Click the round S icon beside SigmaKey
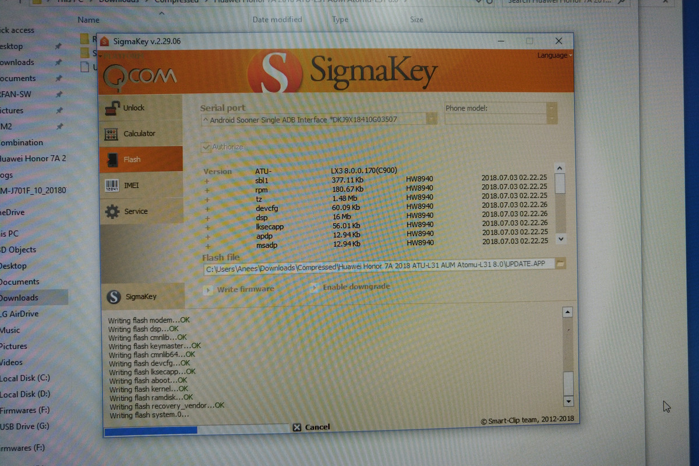This screenshot has height=466, width=699. click(x=114, y=297)
